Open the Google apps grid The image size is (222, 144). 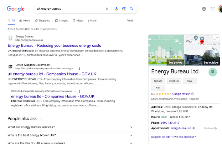[x=213, y=9]
